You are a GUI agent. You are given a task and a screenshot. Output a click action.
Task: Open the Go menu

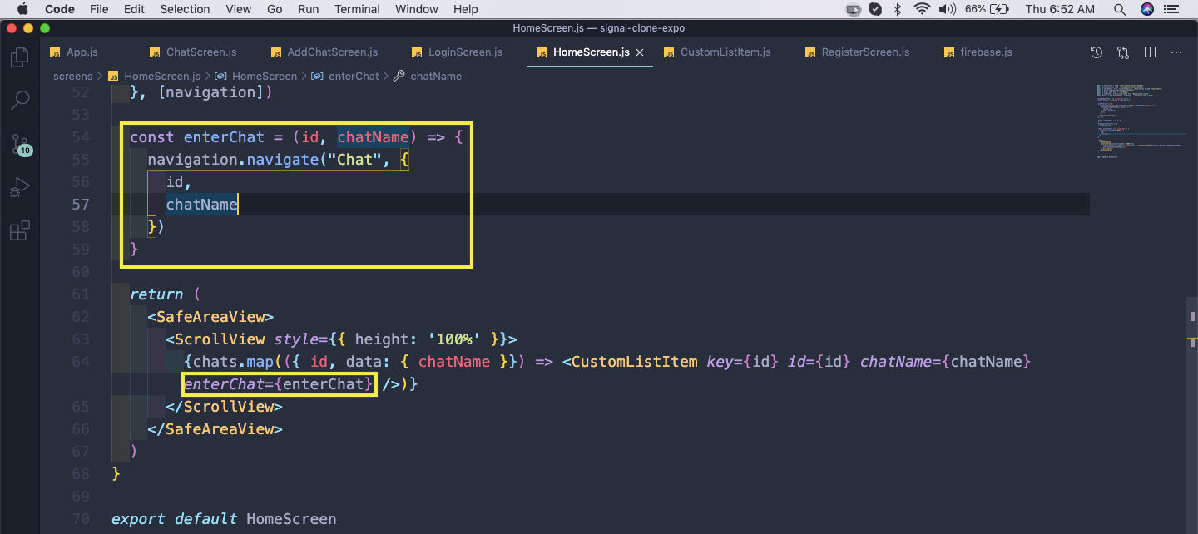(275, 9)
